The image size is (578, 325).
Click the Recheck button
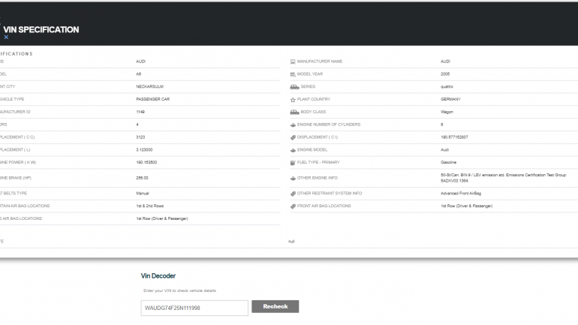[275, 306]
